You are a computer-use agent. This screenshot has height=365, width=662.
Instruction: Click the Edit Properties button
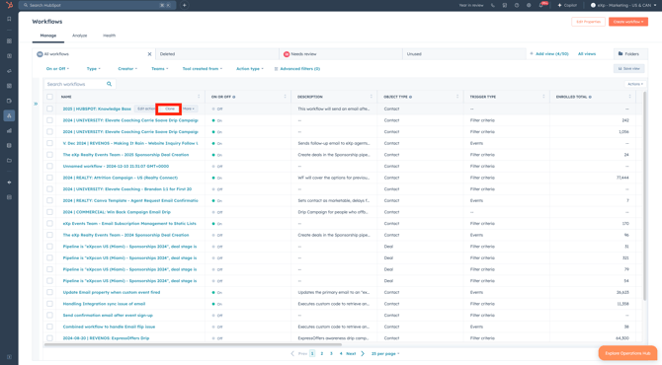(x=588, y=22)
